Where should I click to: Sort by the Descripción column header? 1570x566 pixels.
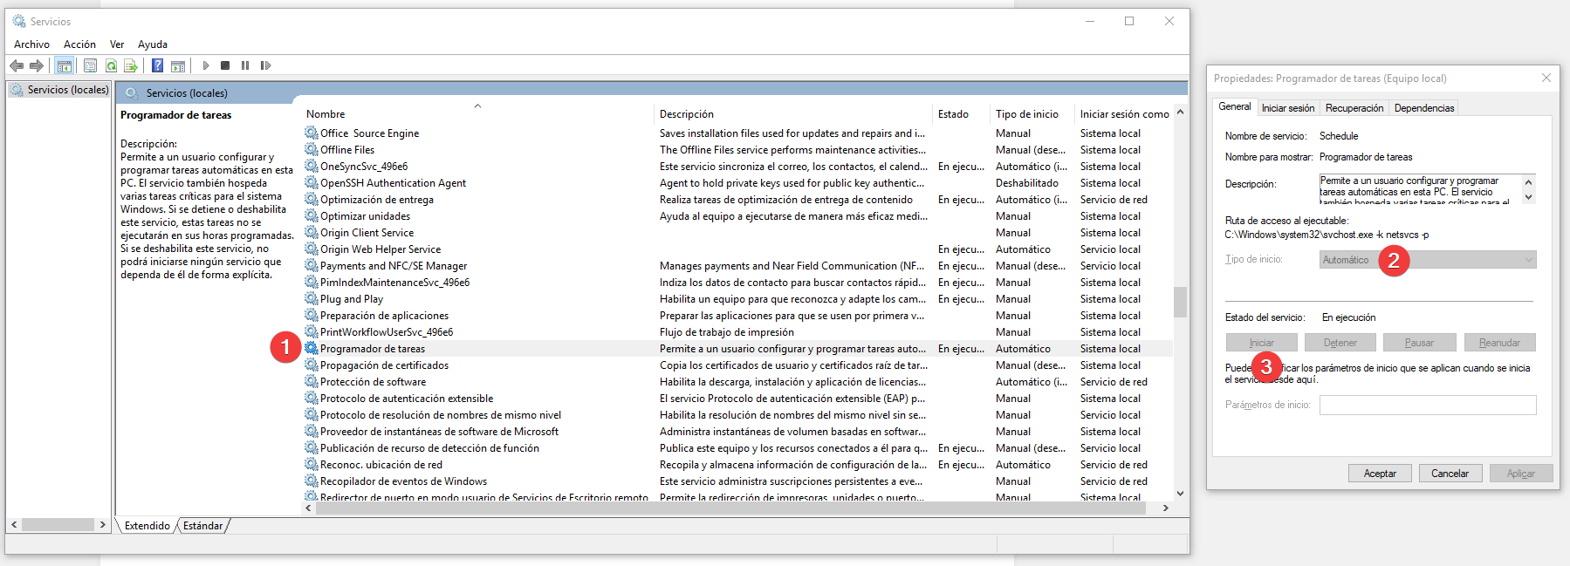point(687,114)
